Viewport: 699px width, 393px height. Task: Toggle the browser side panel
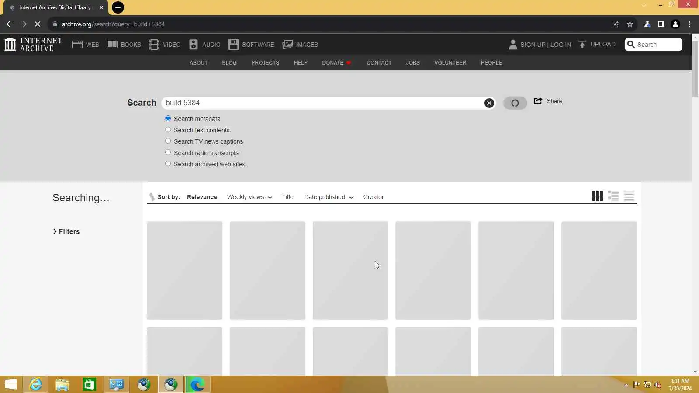(661, 24)
